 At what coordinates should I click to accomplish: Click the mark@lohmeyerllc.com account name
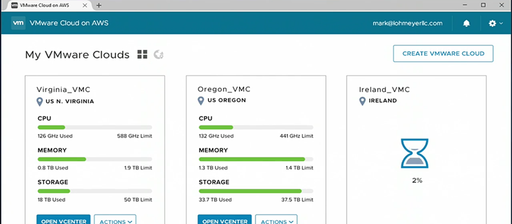pos(407,23)
